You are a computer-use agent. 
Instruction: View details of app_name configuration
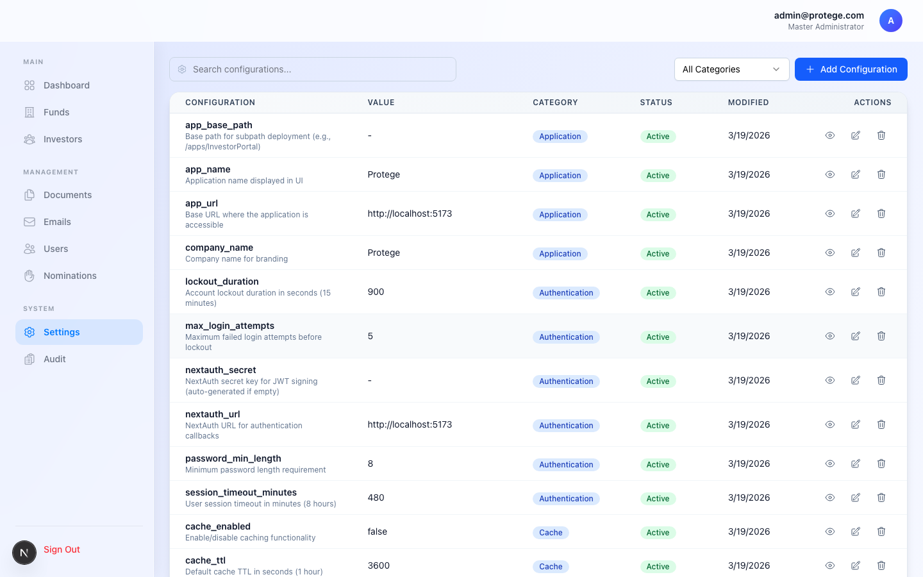(830, 174)
